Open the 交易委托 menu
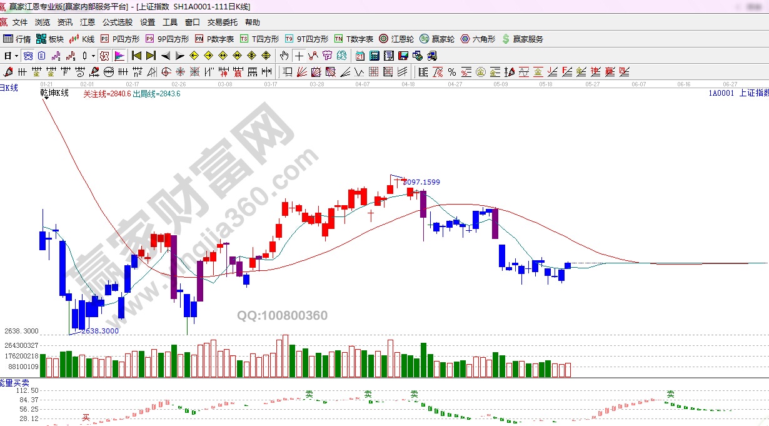769x426 pixels. (x=223, y=22)
